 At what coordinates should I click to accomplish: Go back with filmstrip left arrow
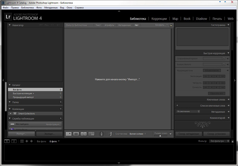click(x=27, y=141)
